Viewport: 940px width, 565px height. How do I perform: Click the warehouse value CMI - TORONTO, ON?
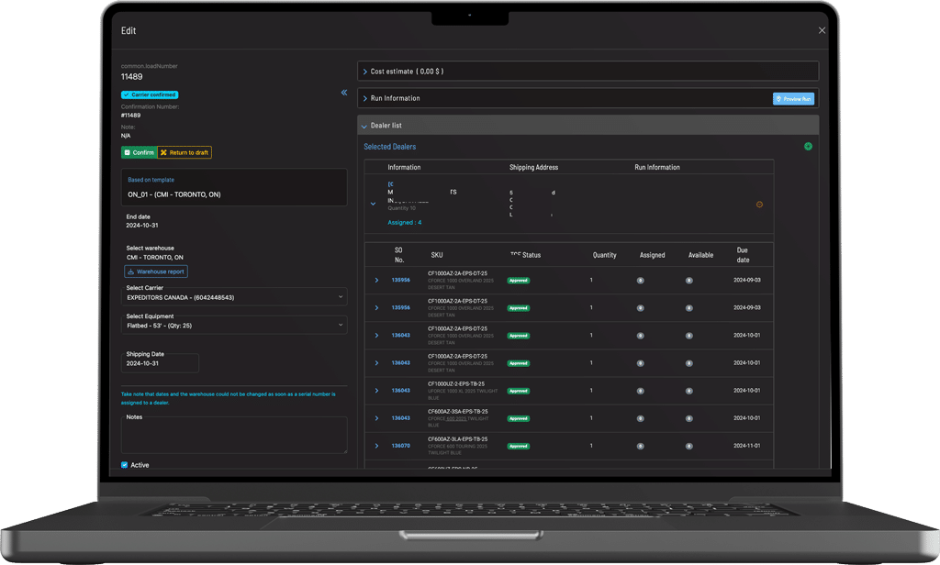pyautogui.click(x=154, y=257)
